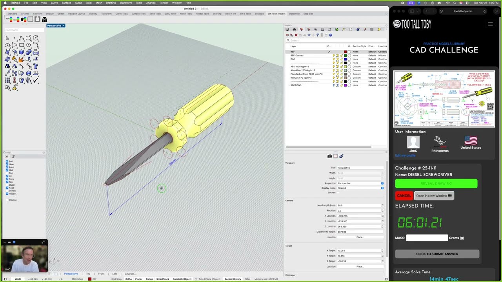Screen dimensions: 502x282
Task: Select the Rectangular Array grid tool
Action: tap(7, 80)
